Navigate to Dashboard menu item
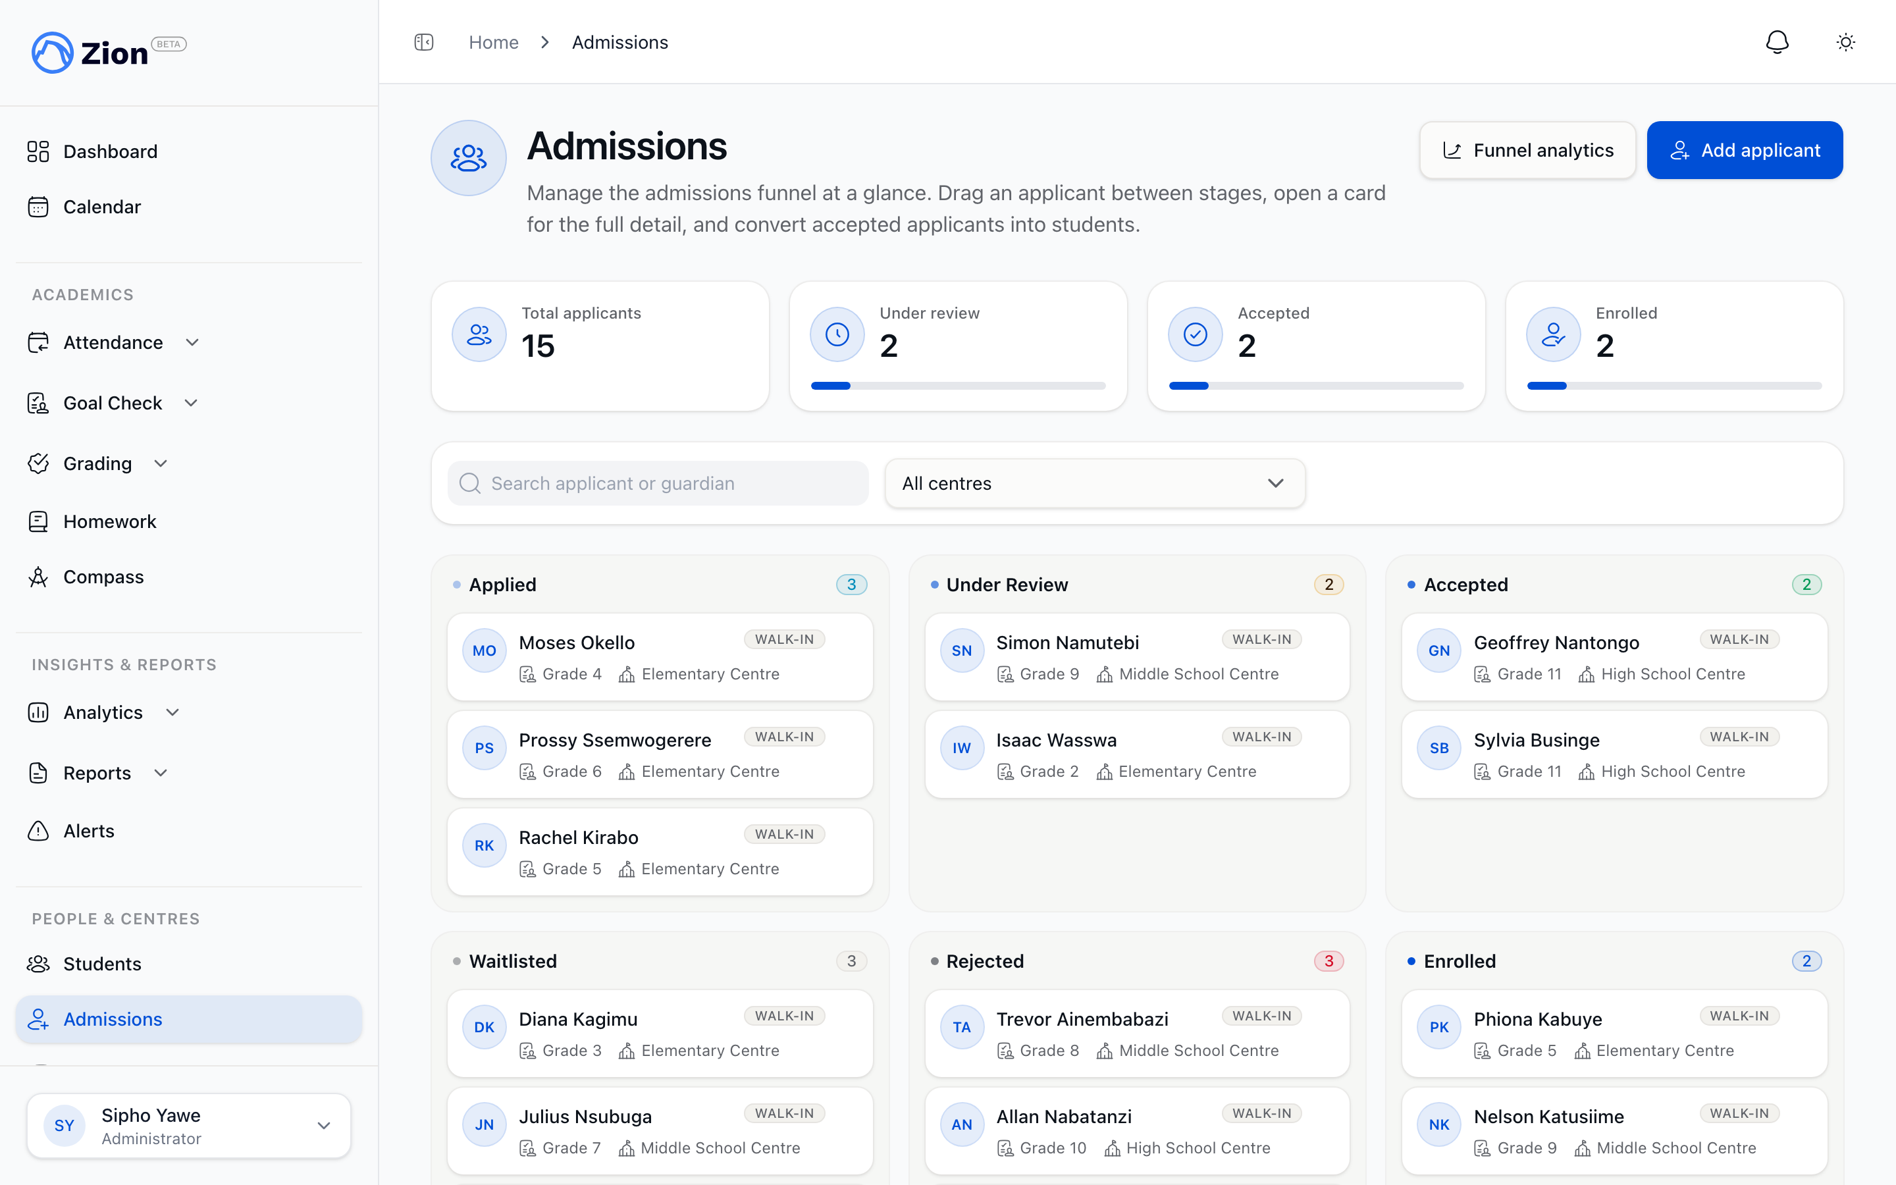The width and height of the screenshot is (1896, 1185). click(x=189, y=151)
